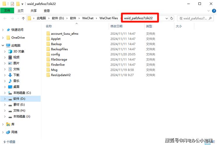217x145 pixels.
Task: Select the config folder icon
Action: pos(48,54)
